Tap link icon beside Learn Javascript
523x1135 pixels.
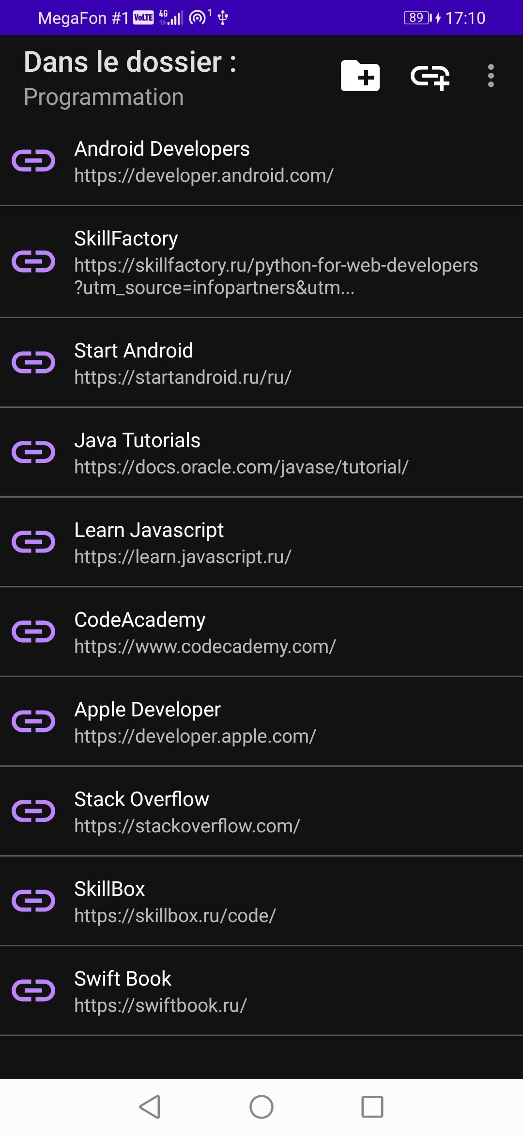coord(33,542)
